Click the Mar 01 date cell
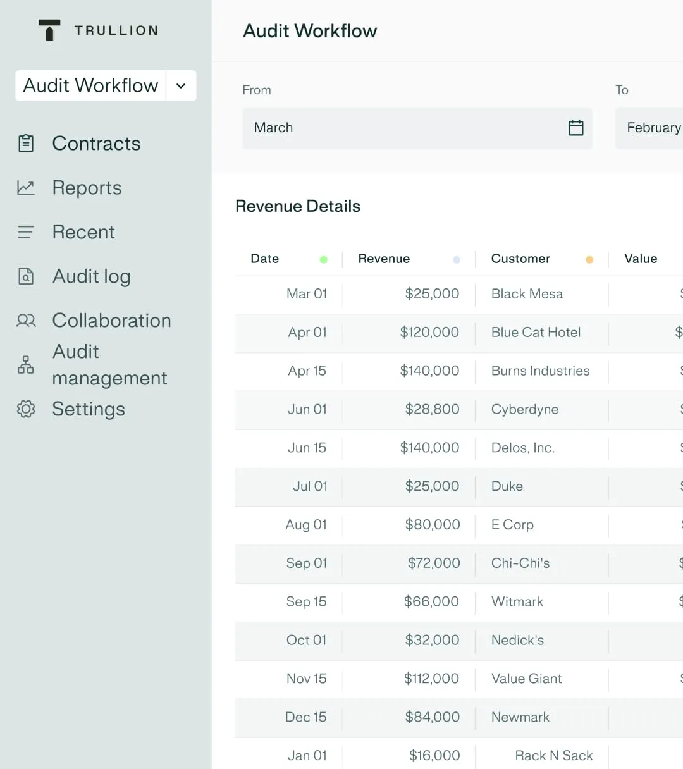This screenshot has height=769, width=683. [x=307, y=294]
